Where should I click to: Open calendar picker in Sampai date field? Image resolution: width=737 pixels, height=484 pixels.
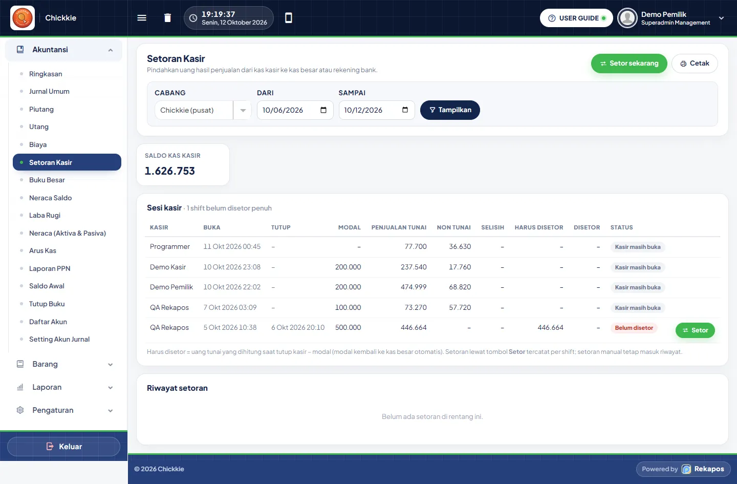(x=405, y=110)
